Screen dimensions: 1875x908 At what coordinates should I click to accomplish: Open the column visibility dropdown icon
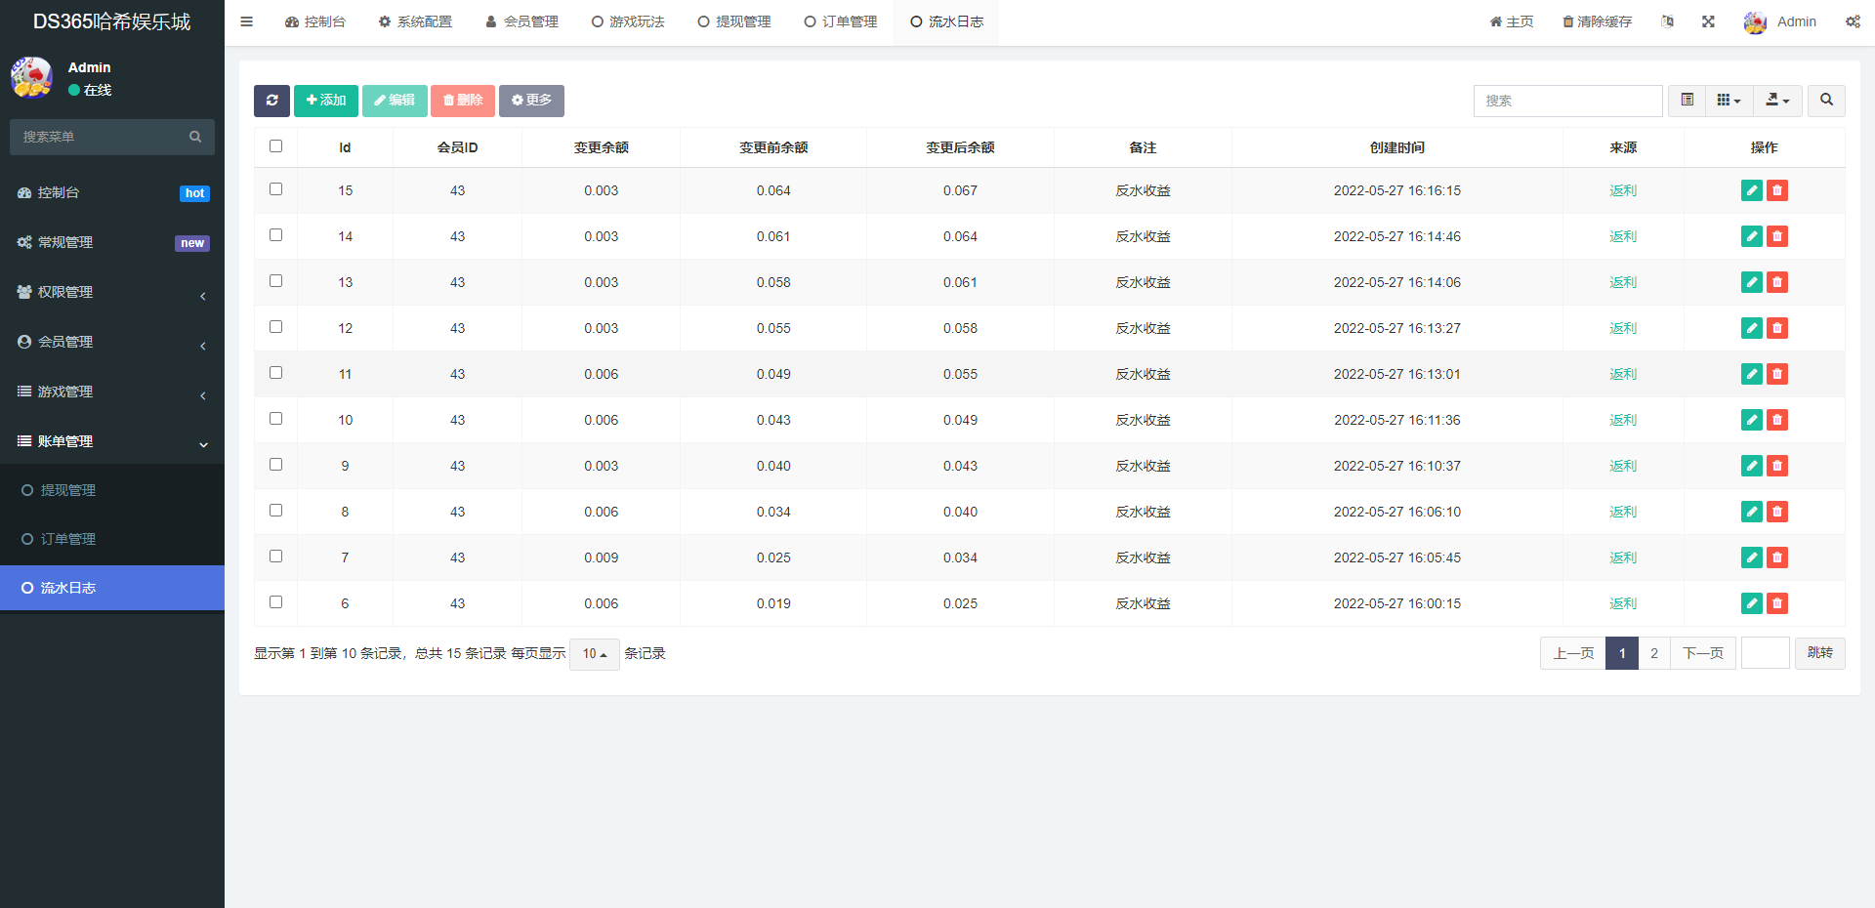[1729, 101]
